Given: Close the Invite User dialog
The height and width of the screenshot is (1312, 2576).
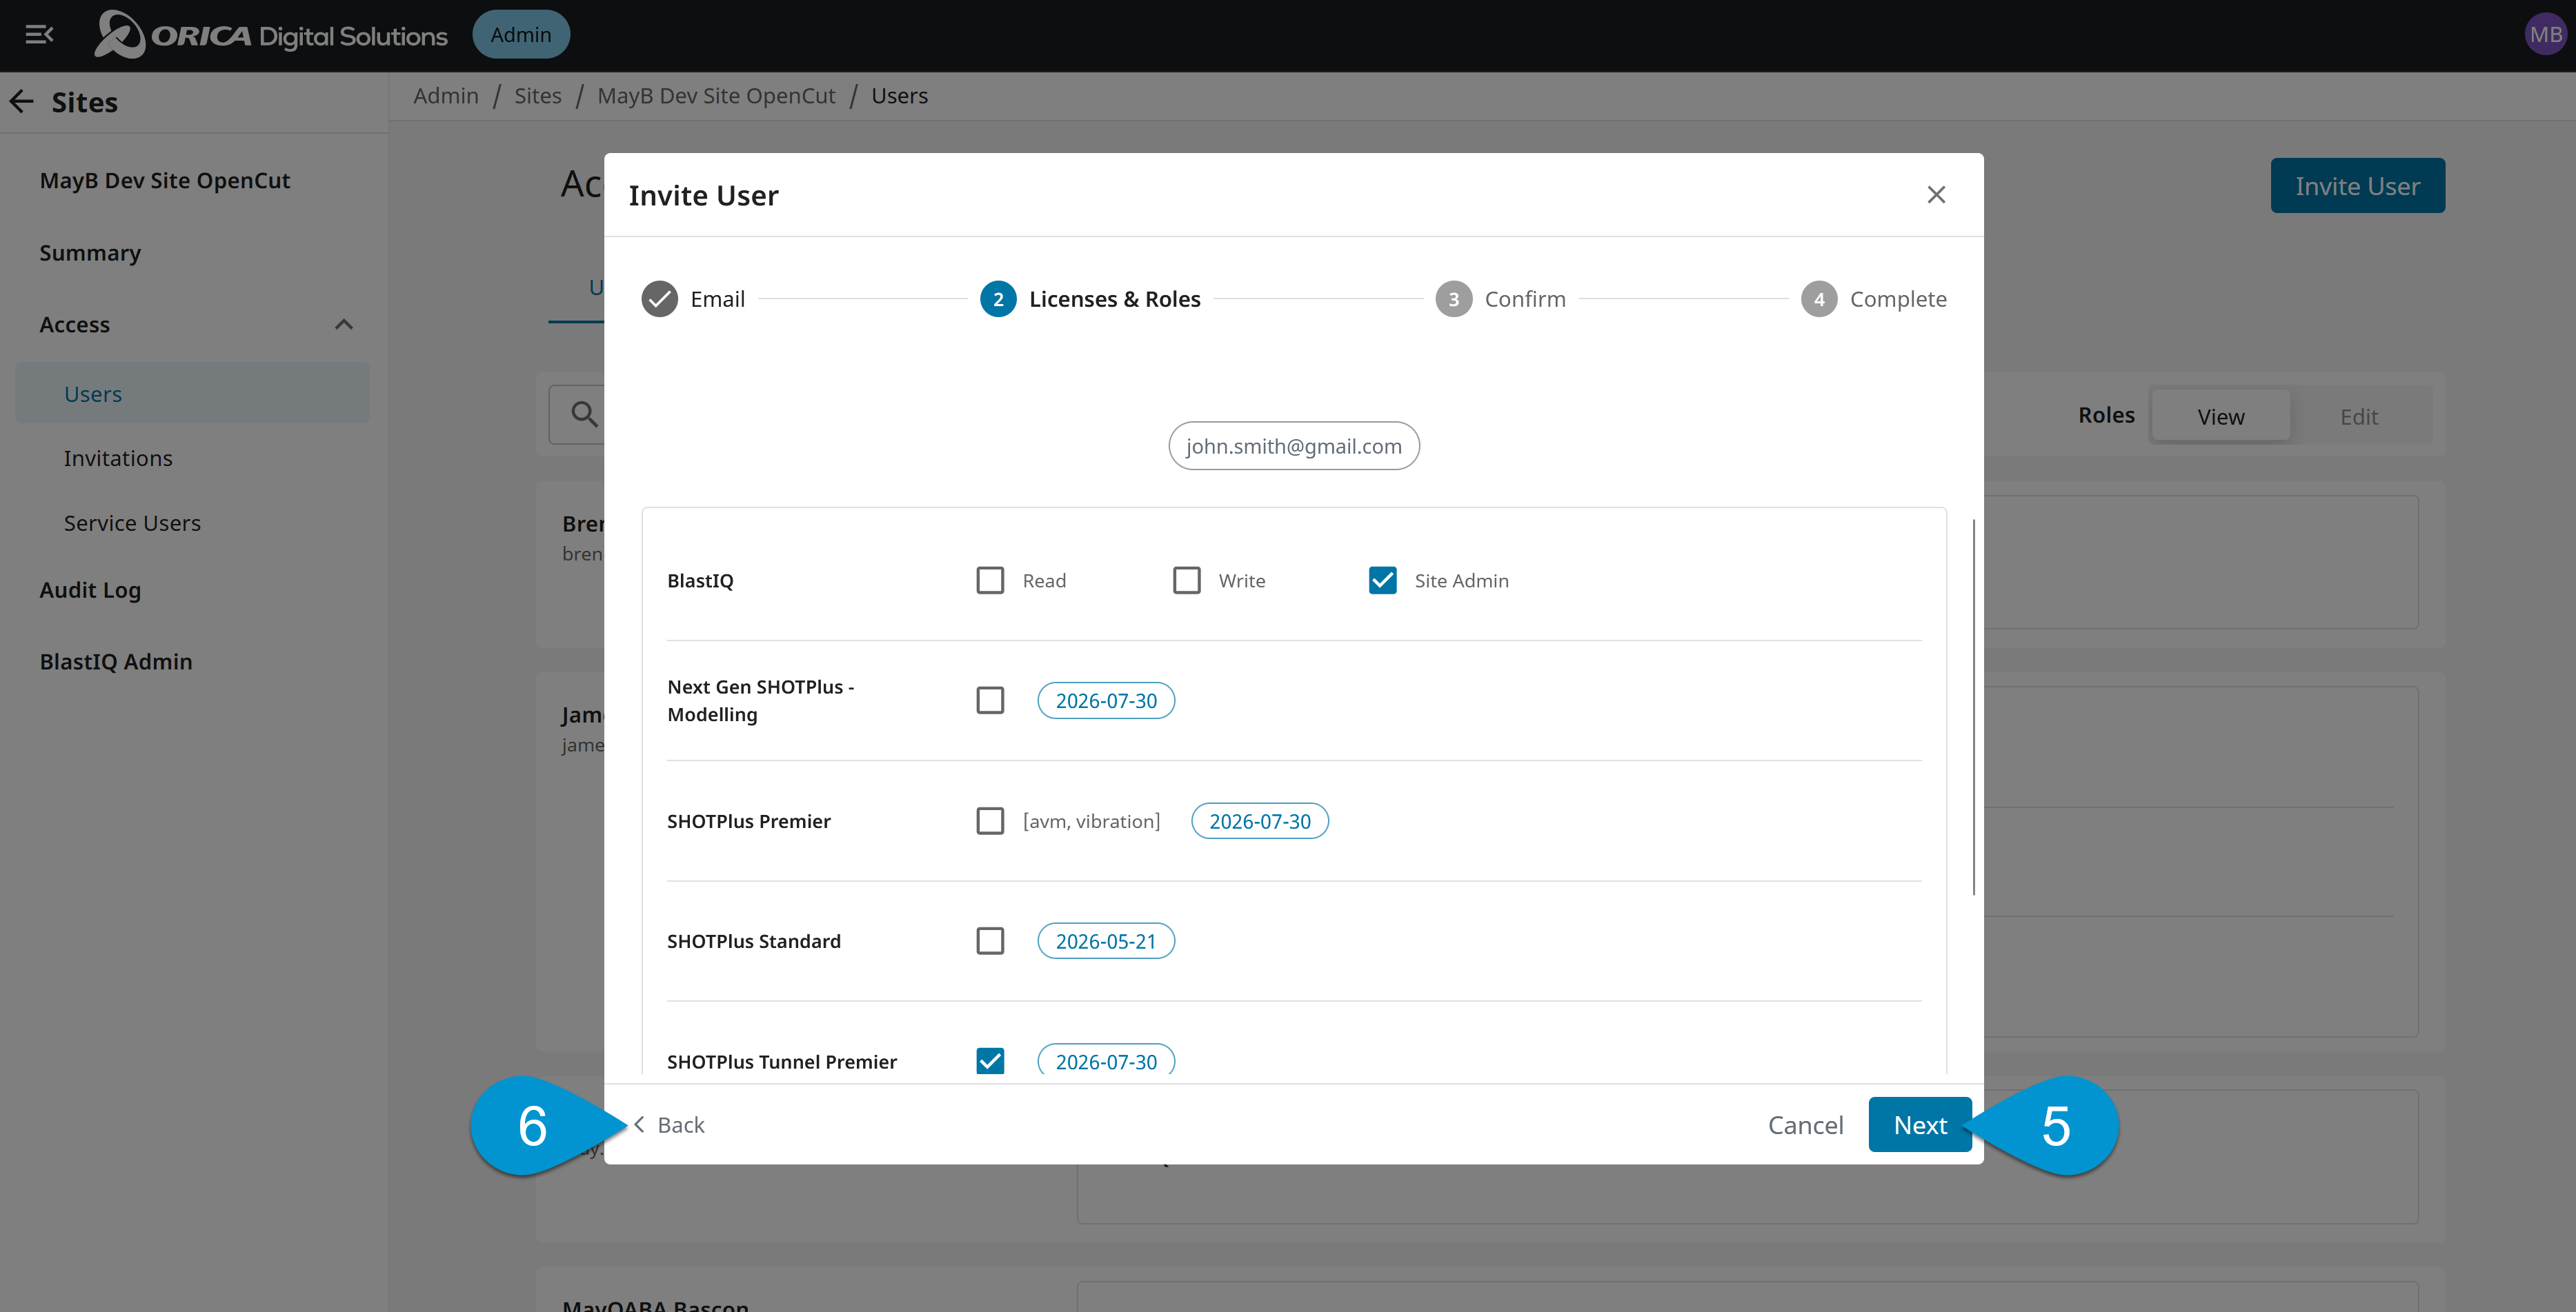Looking at the screenshot, I should coord(1936,195).
